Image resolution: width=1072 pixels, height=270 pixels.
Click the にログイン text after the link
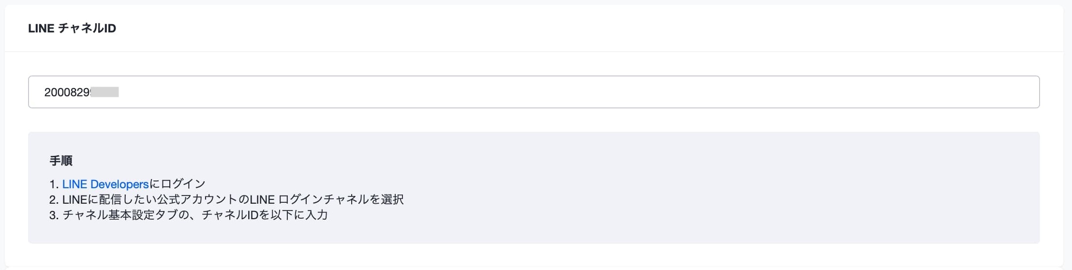point(178,184)
